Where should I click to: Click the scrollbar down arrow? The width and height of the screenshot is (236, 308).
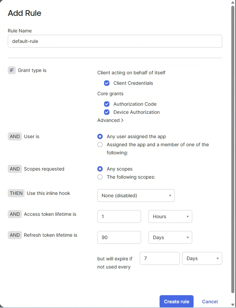pyautogui.click(x=233, y=305)
